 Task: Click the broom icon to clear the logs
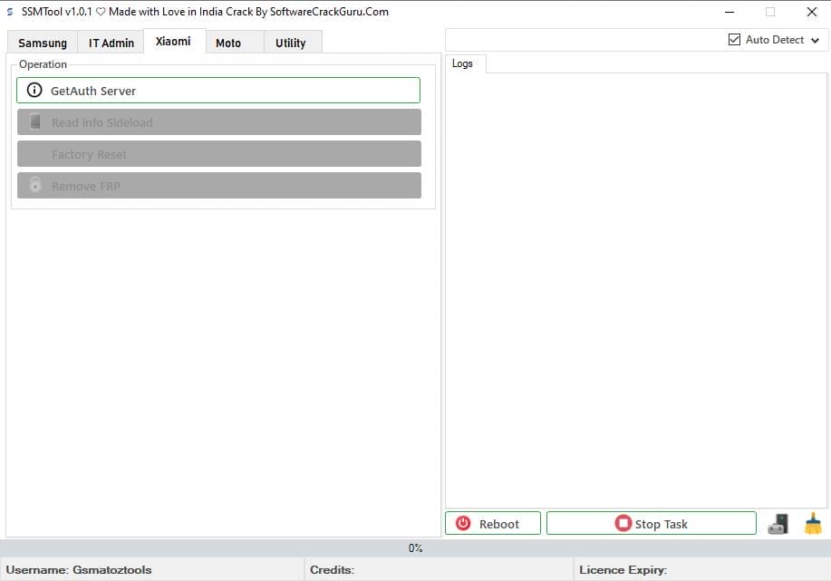point(812,523)
